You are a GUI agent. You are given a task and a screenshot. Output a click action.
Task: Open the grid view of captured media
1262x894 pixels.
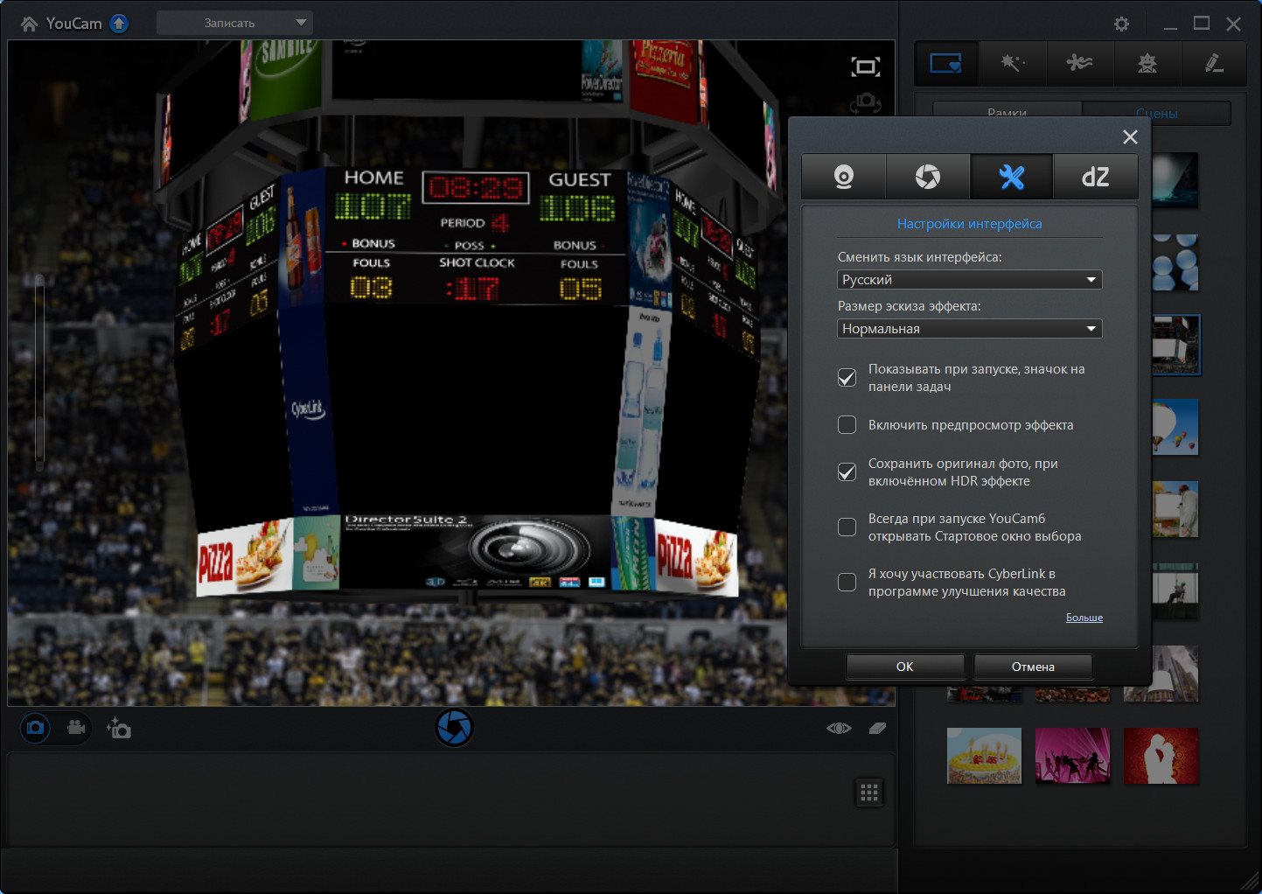868,793
